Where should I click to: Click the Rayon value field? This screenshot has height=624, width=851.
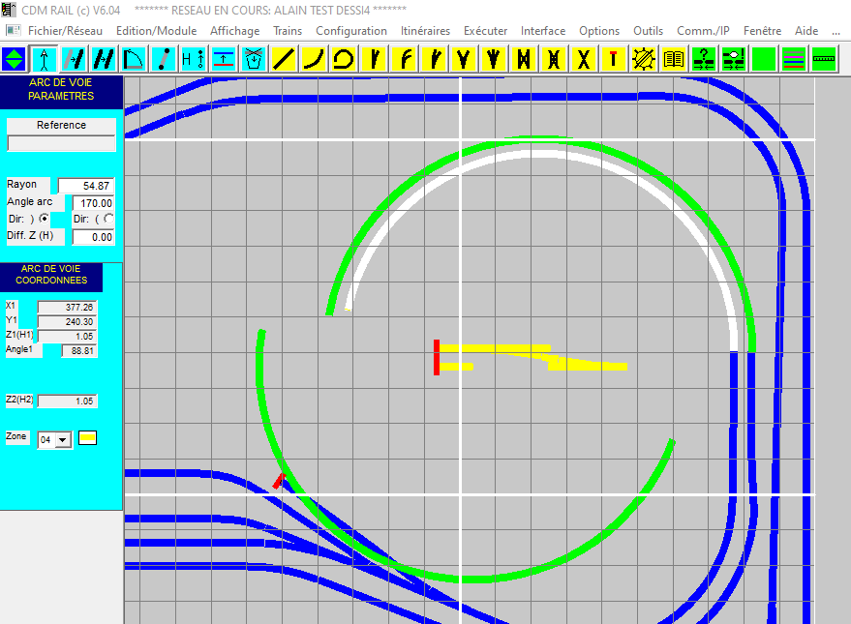click(x=86, y=186)
